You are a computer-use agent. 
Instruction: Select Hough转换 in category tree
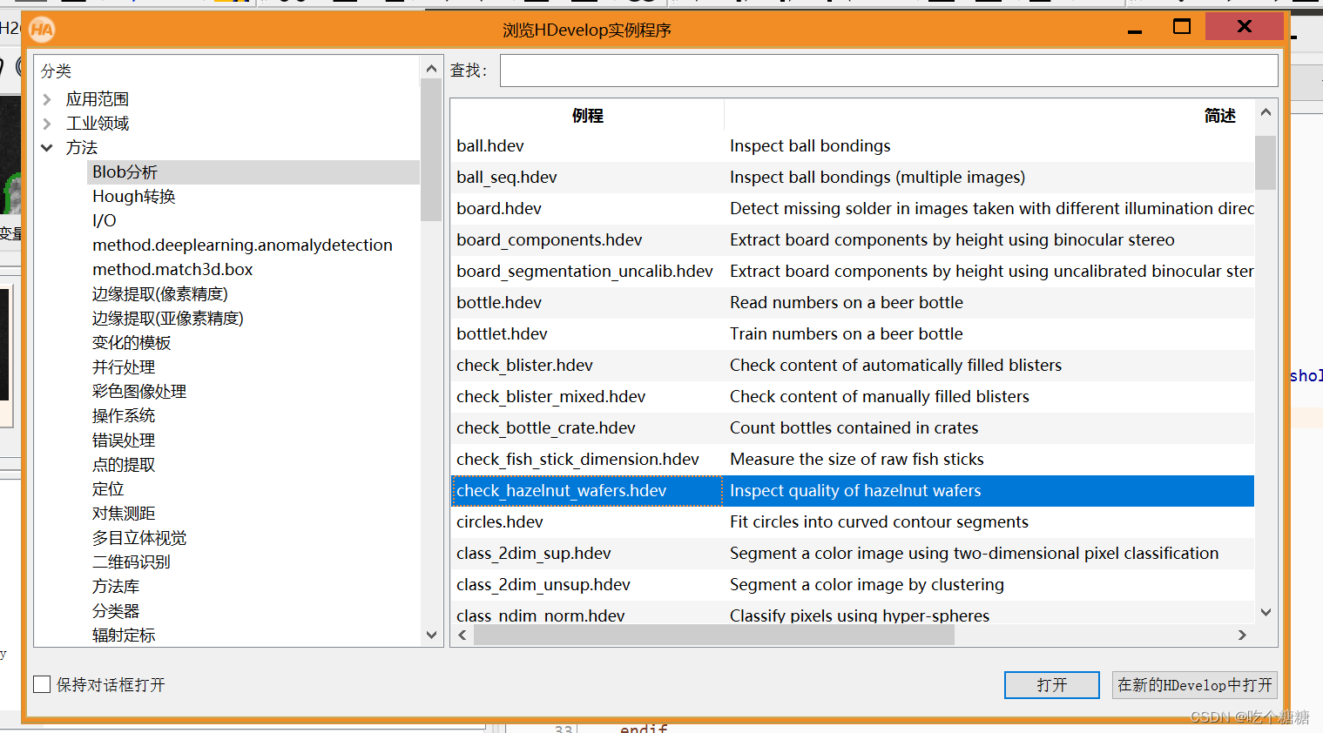click(x=134, y=197)
